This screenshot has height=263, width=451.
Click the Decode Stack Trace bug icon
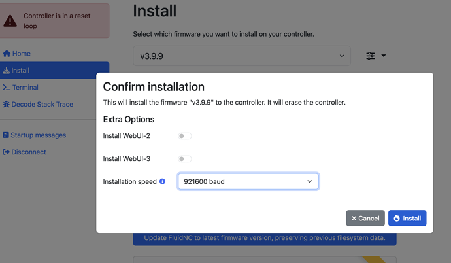pyautogui.click(x=7, y=105)
